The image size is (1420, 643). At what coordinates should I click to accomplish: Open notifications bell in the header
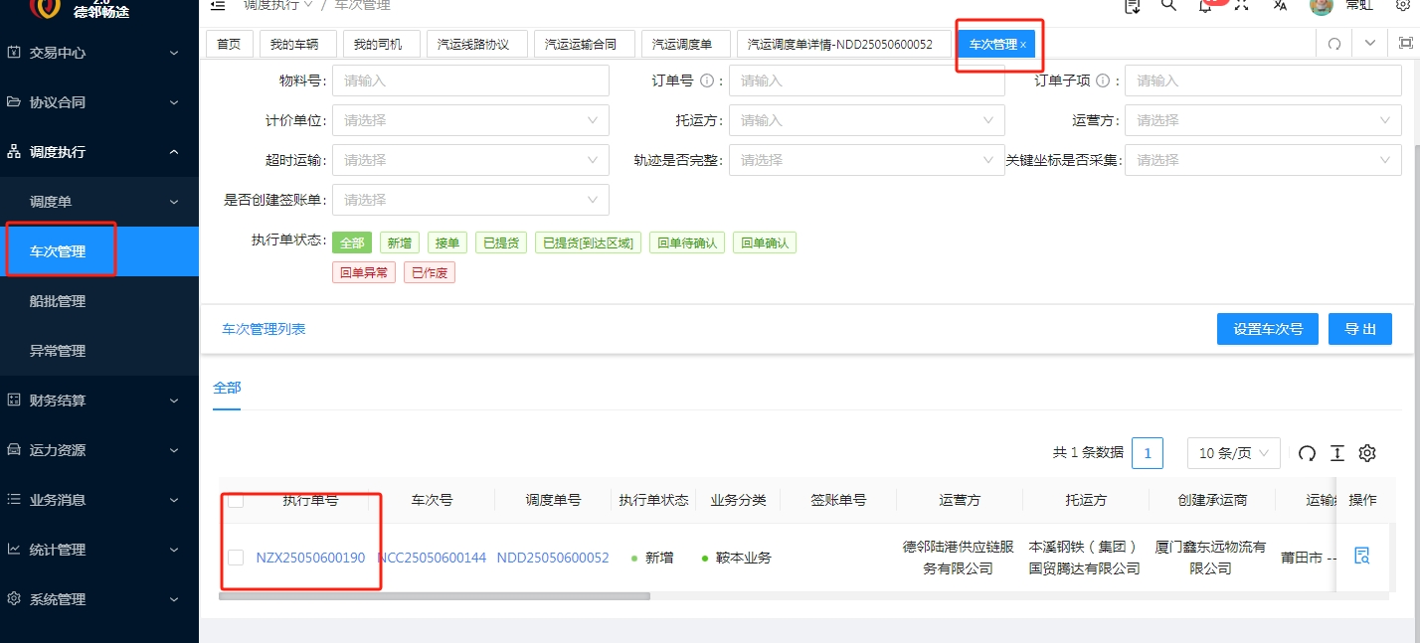1205,5
